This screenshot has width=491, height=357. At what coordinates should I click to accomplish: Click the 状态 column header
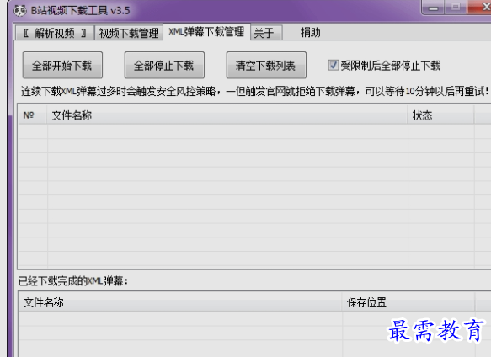point(440,115)
